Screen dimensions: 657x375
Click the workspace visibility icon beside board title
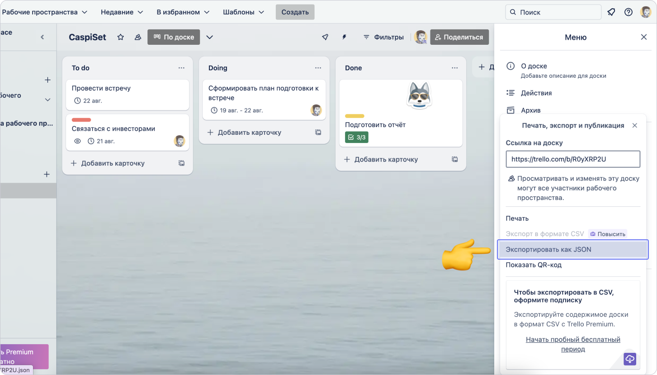click(x=138, y=37)
